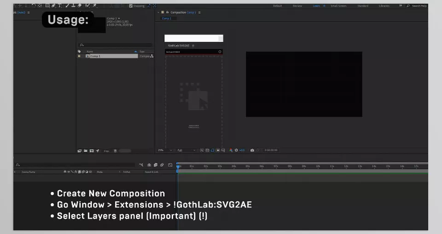
Task: Select the Type tool
Action: point(59,6)
